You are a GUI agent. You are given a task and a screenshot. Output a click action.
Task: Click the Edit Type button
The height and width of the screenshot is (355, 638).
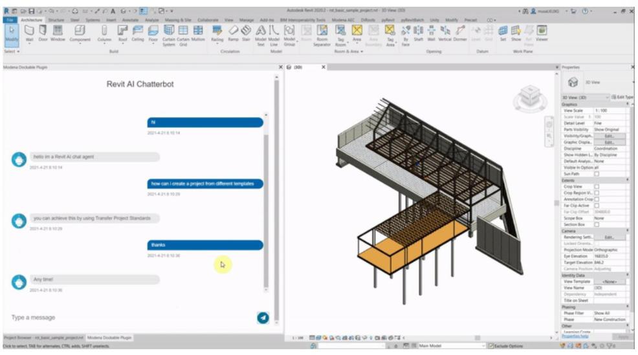click(x=622, y=97)
